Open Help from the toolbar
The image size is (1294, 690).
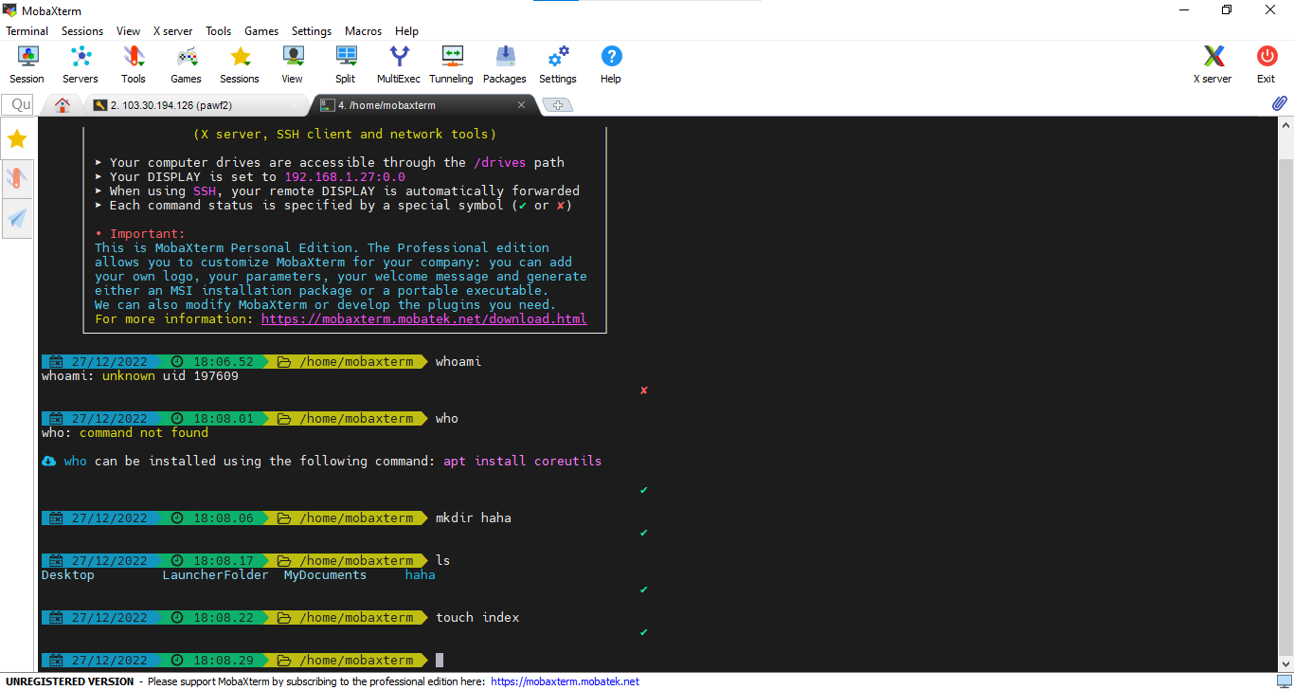tap(610, 64)
